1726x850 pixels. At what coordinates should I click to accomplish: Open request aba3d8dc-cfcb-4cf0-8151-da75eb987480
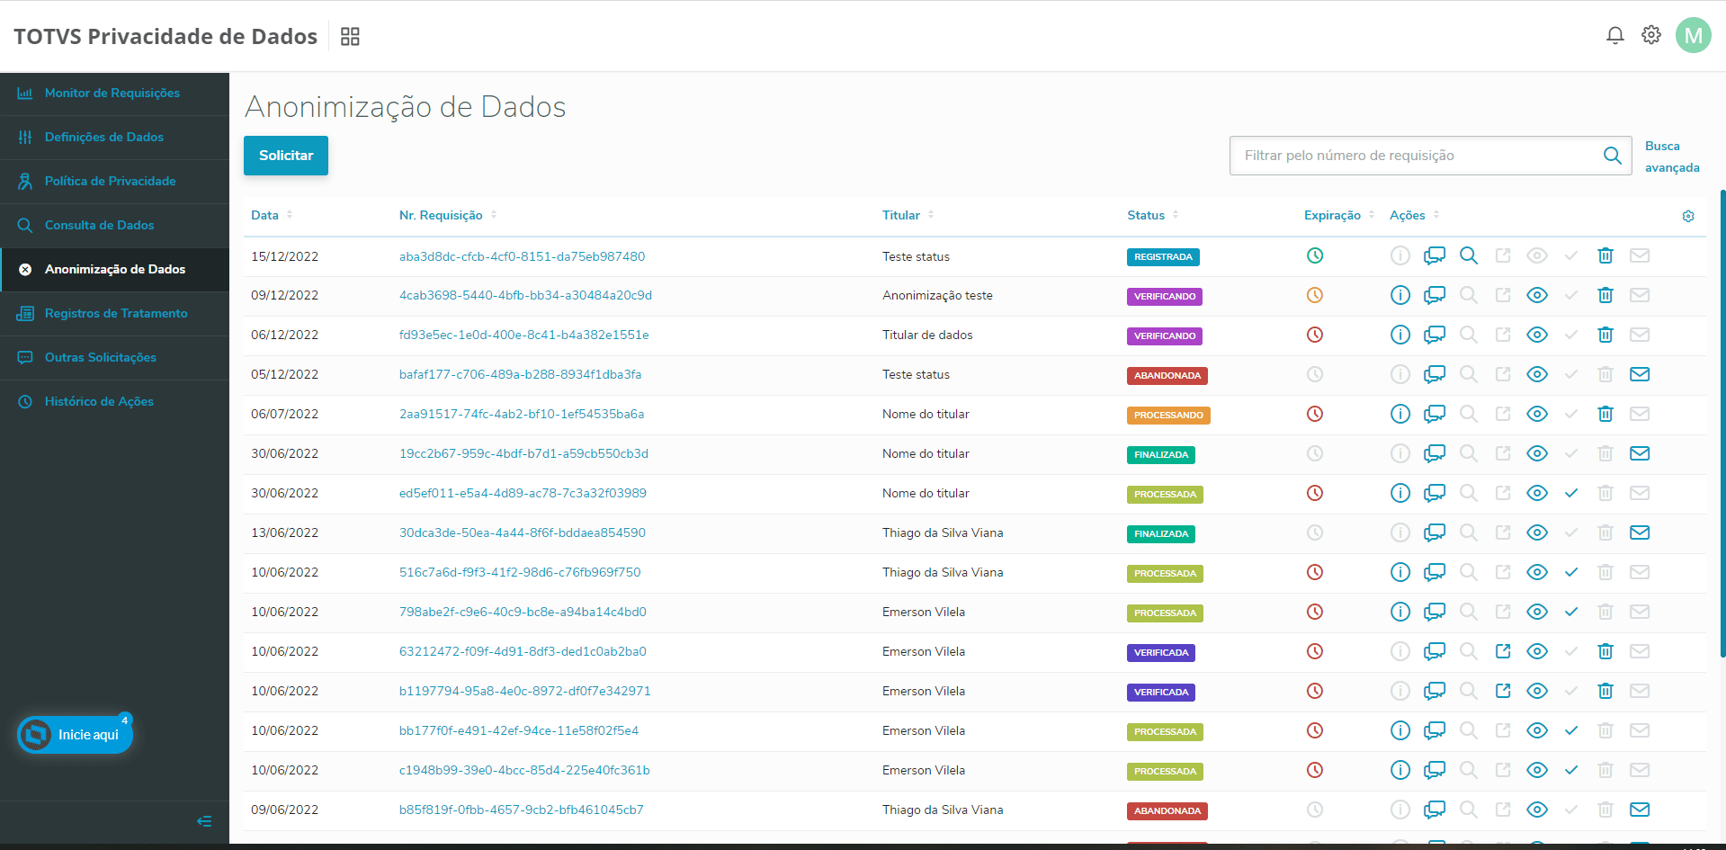522,256
